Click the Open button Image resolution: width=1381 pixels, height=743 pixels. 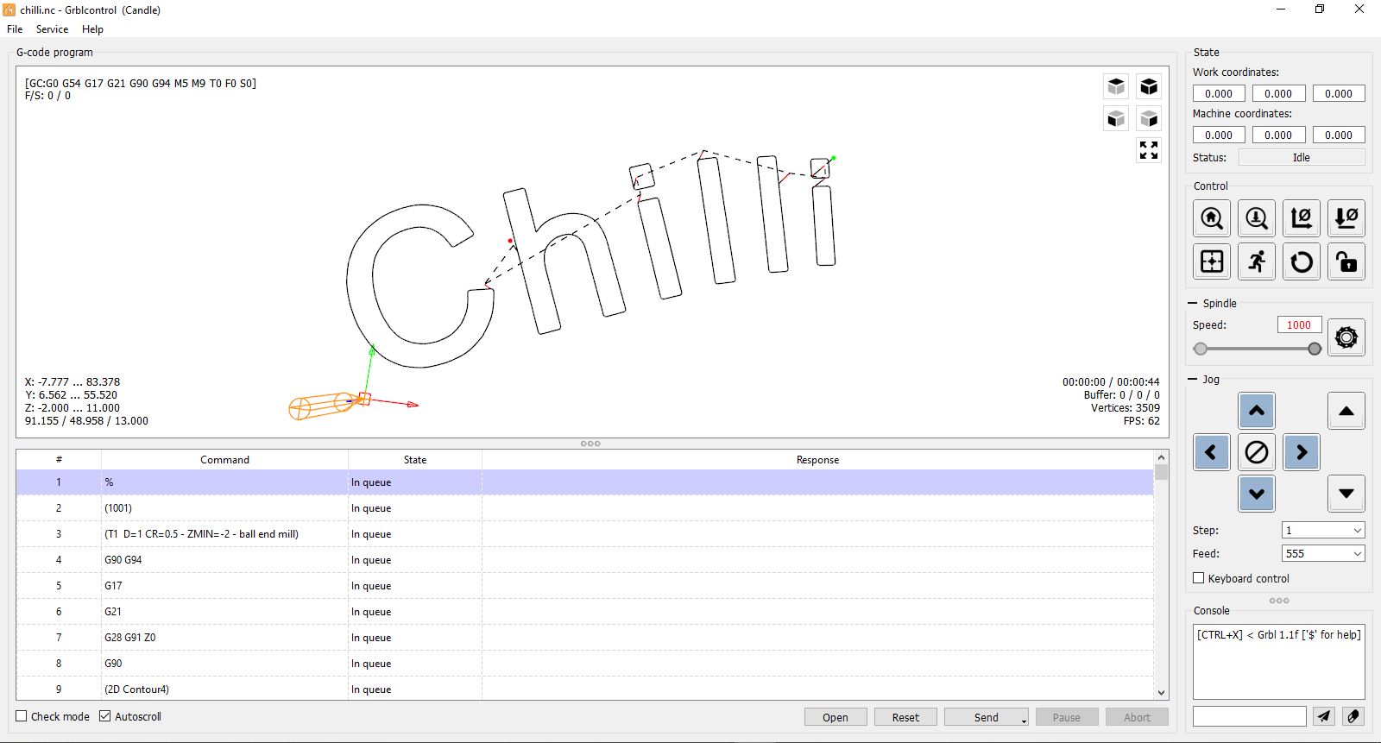coord(836,717)
